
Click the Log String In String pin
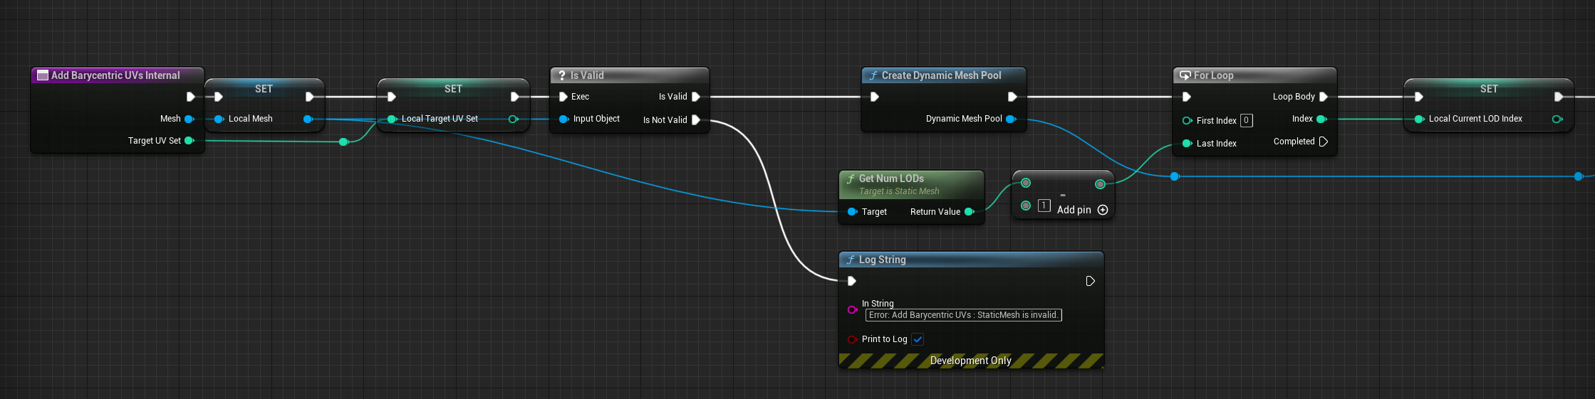click(852, 309)
